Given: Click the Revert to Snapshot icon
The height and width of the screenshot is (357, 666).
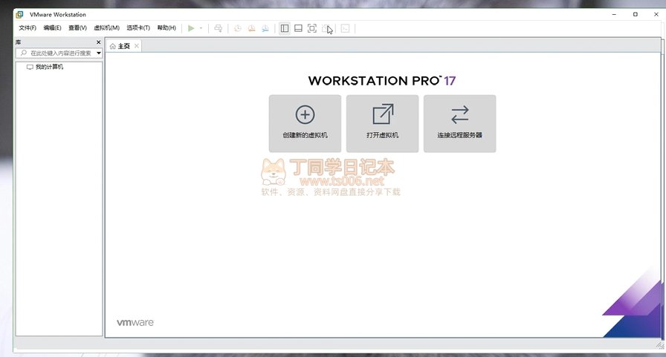Looking at the screenshot, I should tap(251, 28).
